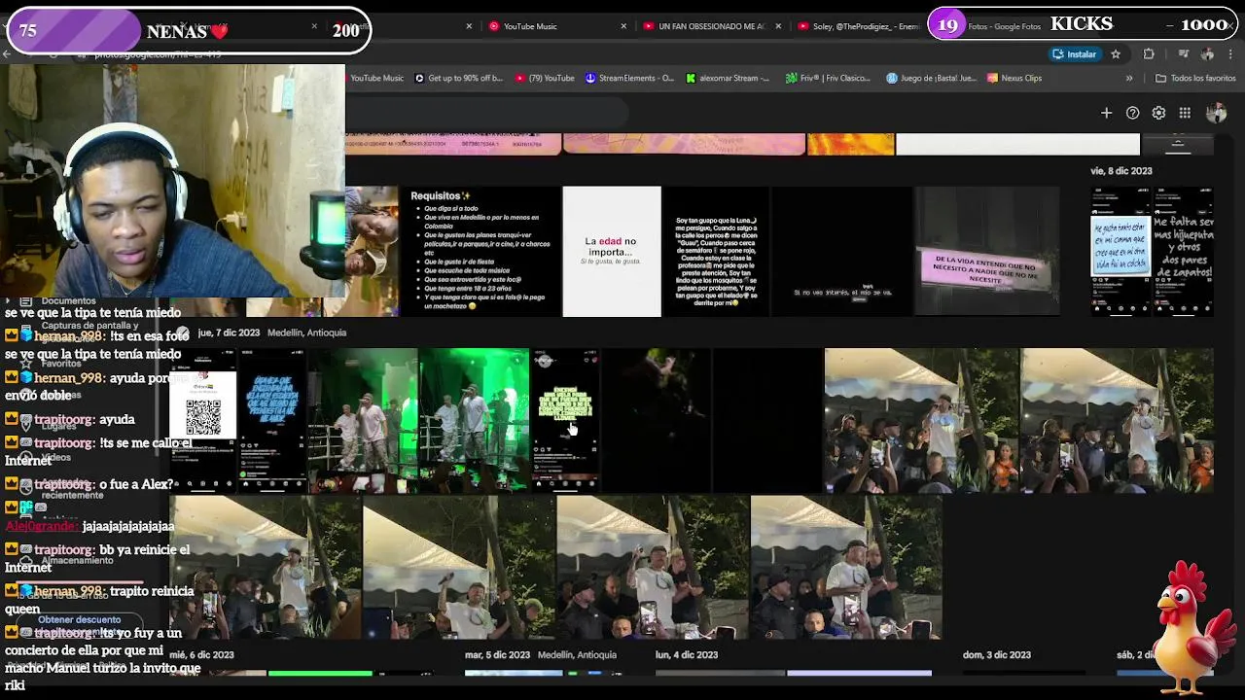Screen dimensions: 1245x700
Task: Expand the bookmarks overflow chevron
Action: (x=1129, y=78)
